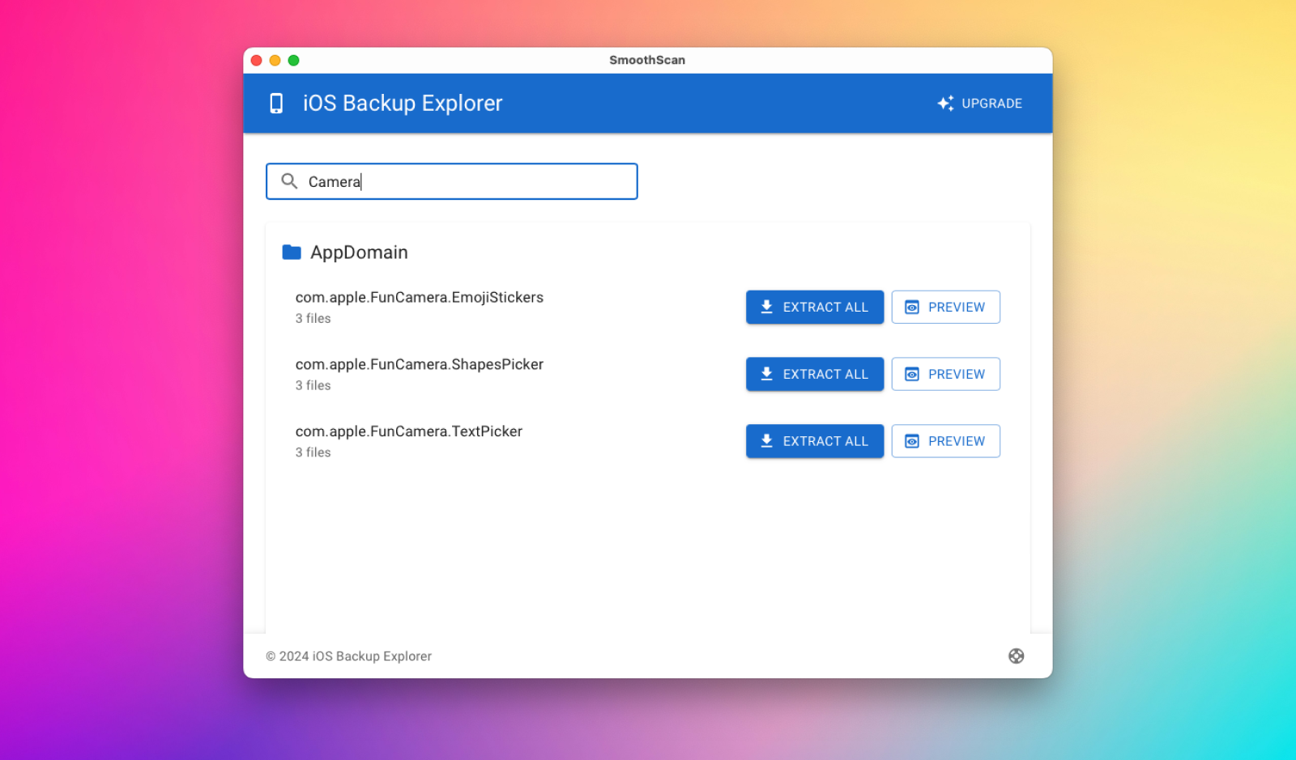The width and height of the screenshot is (1296, 760).
Task: Select com.apple.FunCamera.TextPicker entry
Action: click(409, 431)
